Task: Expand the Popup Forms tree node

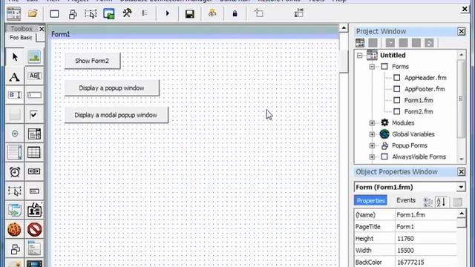Action: coord(372,145)
